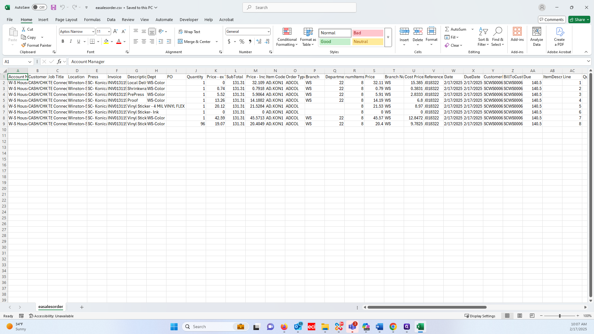Open the Sort & Filter dropdown

[x=483, y=36]
